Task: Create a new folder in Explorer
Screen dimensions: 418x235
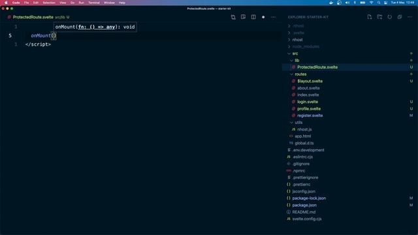Action: click(379, 17)
